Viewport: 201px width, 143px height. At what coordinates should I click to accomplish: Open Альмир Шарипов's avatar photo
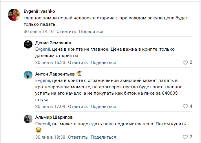pos(28,119)
